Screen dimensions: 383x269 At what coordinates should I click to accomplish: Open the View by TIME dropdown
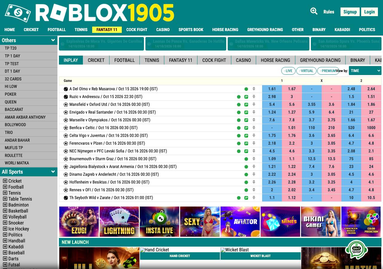[x=365, y=71]
